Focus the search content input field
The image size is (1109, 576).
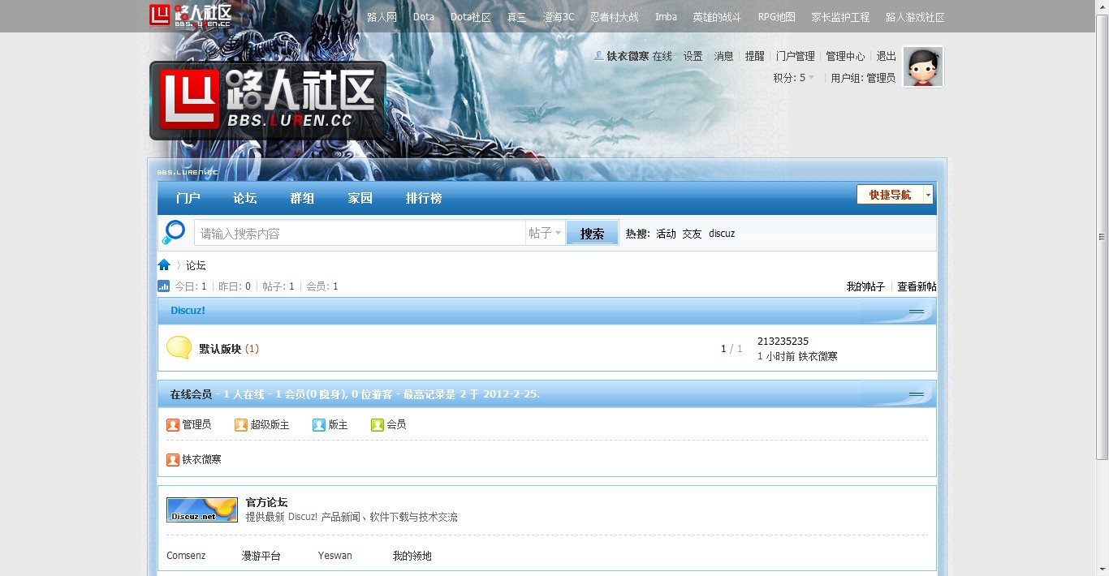tap(360, 233)
